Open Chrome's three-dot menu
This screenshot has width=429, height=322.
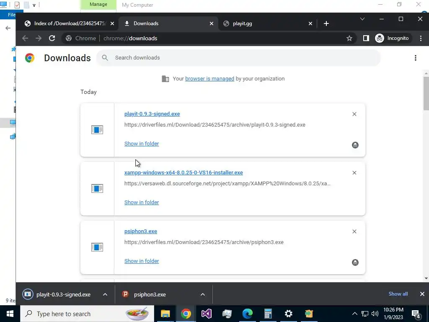coord(421,38)
